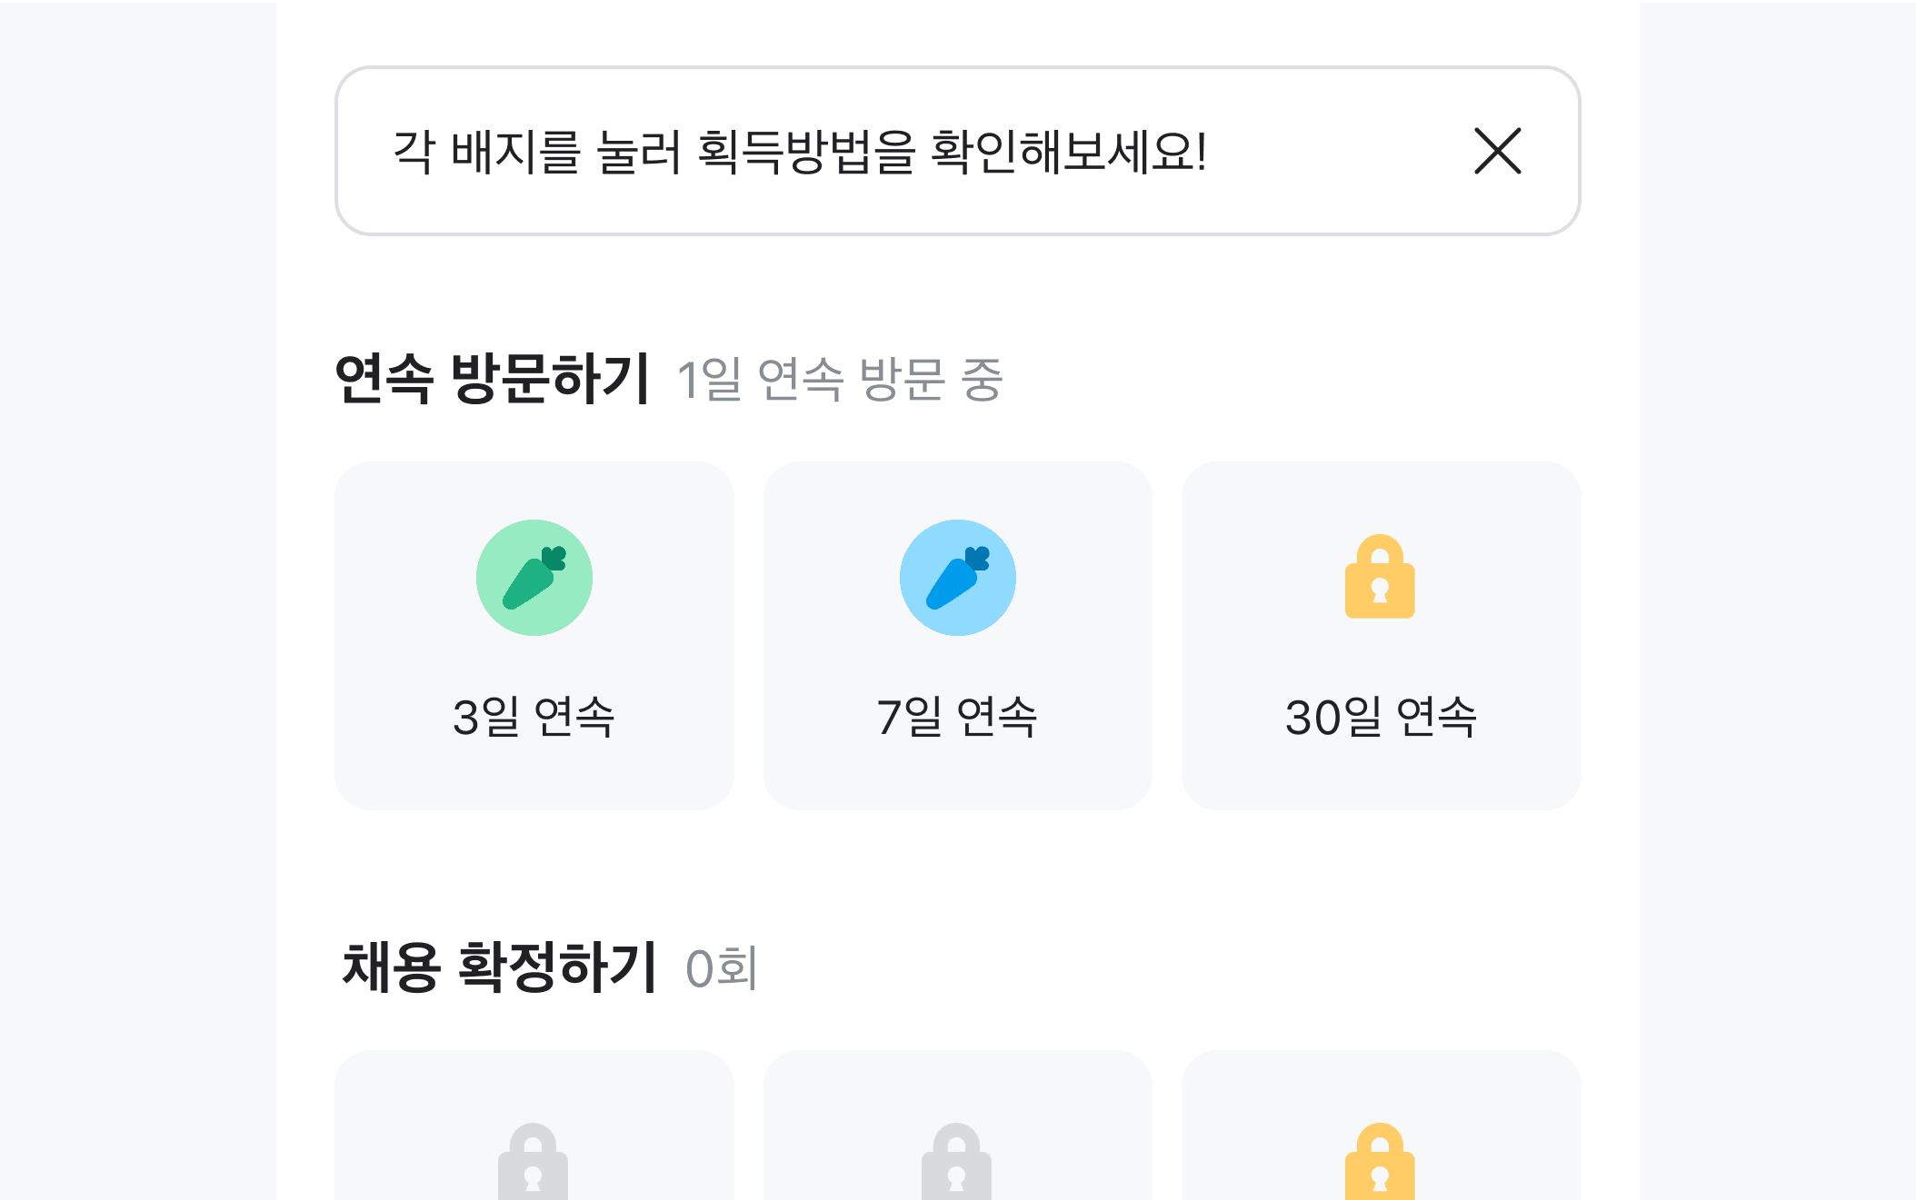Click the yellow lock above 30일 연속
This screenshot has width=1916, height=1200.
[x=1380, y=578]
